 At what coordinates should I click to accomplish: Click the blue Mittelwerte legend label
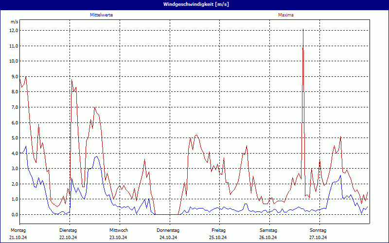pos(102,15)
